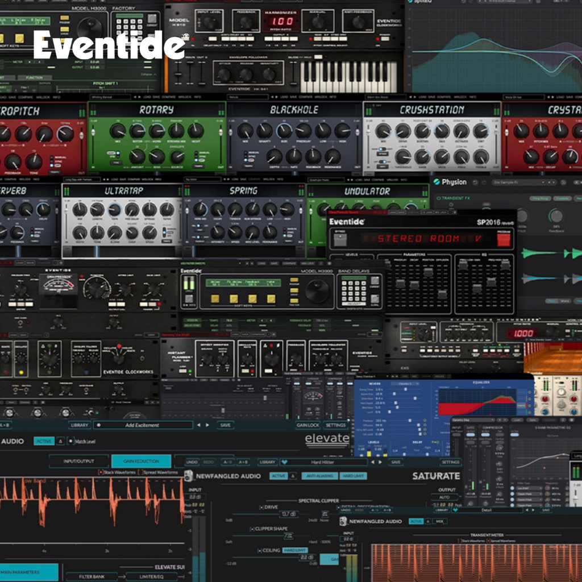This screenshot has width=582, height=582.
Task: Click the UltraTap TAPS knob
Action: click(114, 210)
